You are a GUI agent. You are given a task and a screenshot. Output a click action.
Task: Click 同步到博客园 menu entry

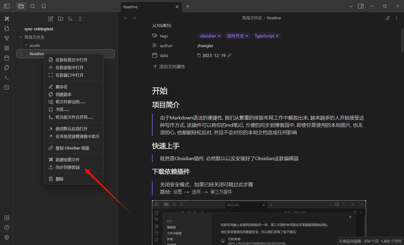[x=65, y=167]
